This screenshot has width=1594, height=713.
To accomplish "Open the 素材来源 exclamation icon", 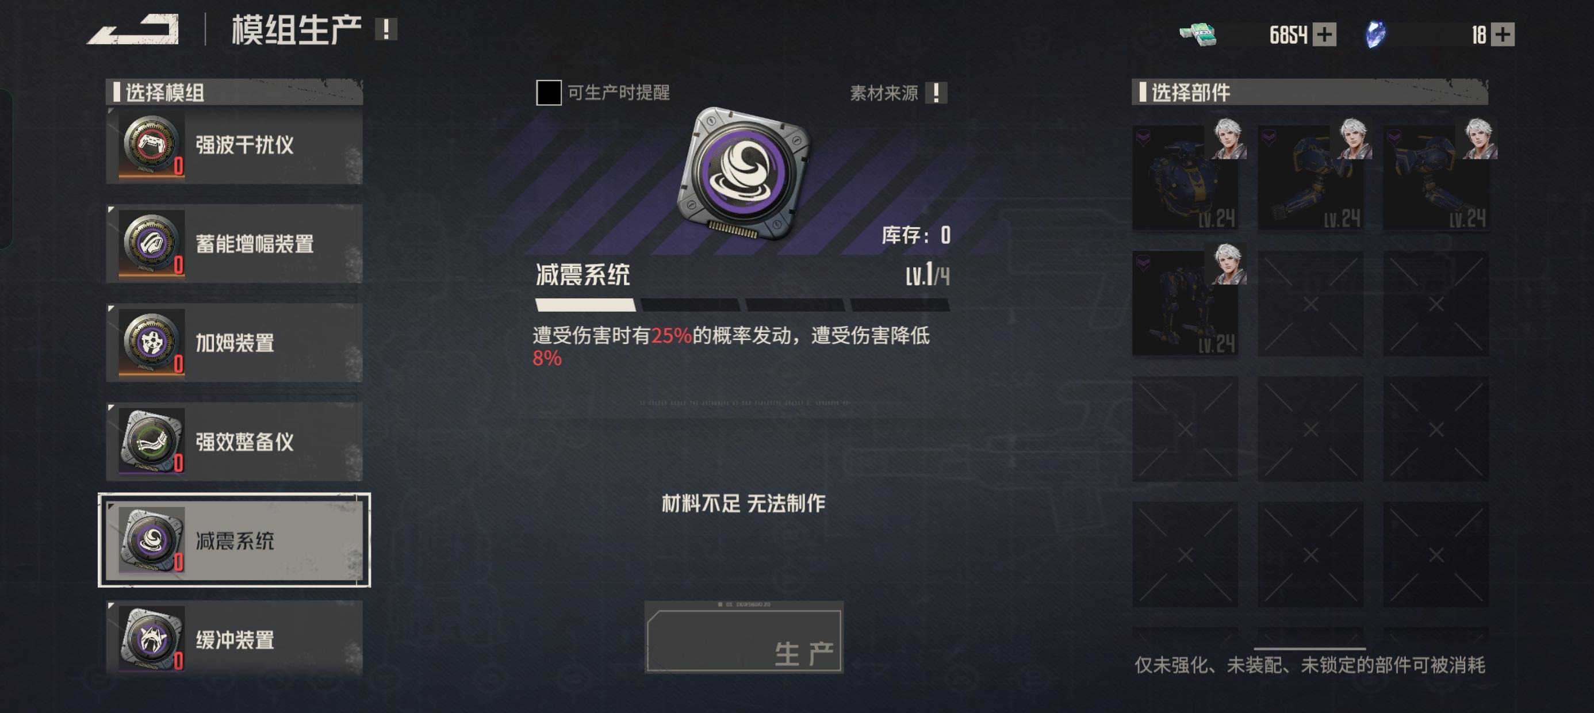I will click(x=936, y=93).
